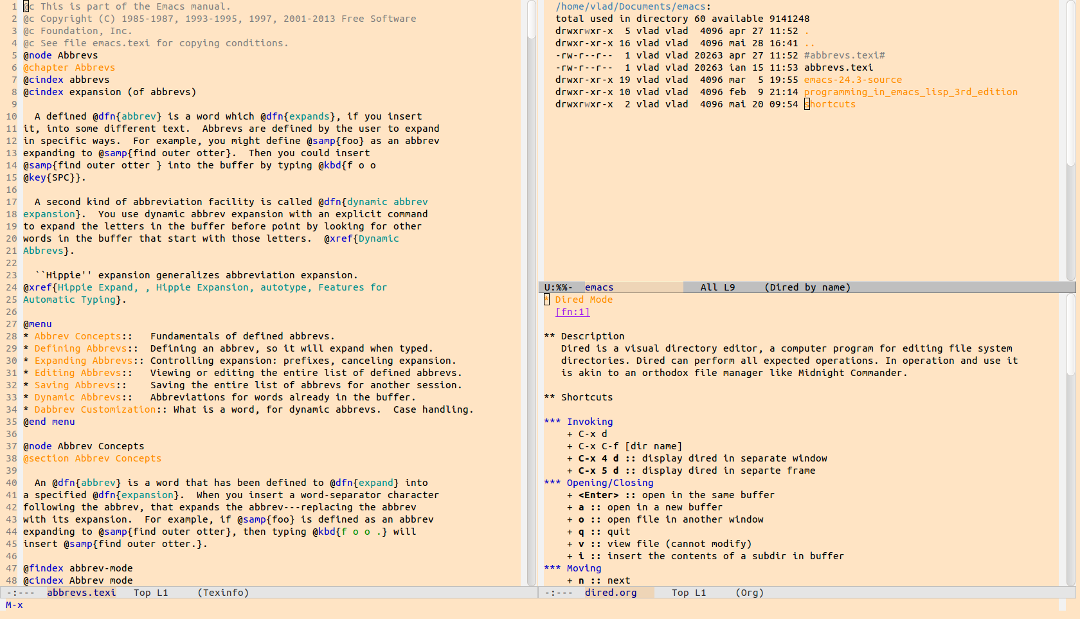
Task: Click the current directory '.' entry in dired
Action: [807, 31]
